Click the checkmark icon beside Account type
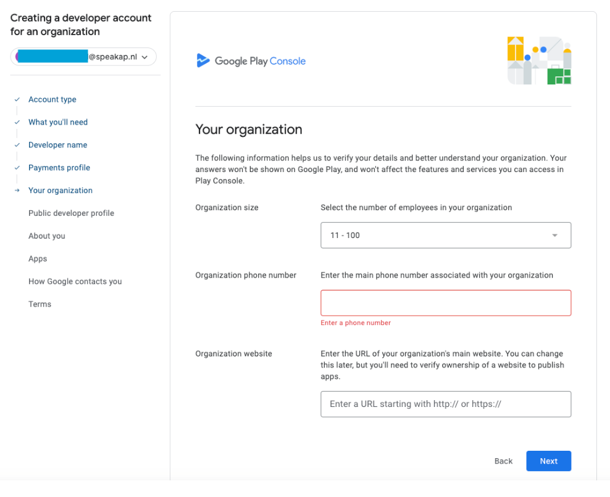 point(17,99)
